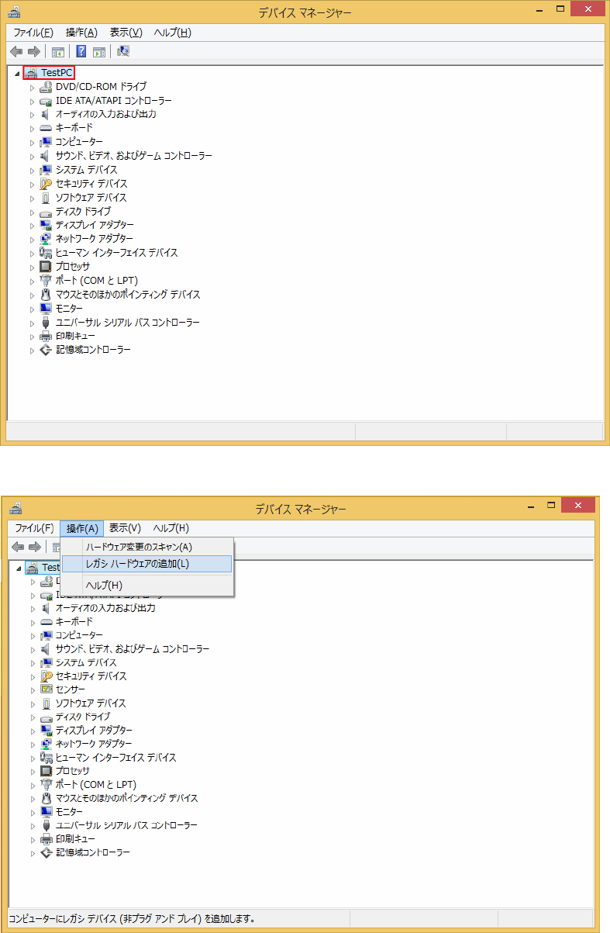
Task: Choose レガシ ハードウェアの追加(L) menu entry
Action: (147, 564)
